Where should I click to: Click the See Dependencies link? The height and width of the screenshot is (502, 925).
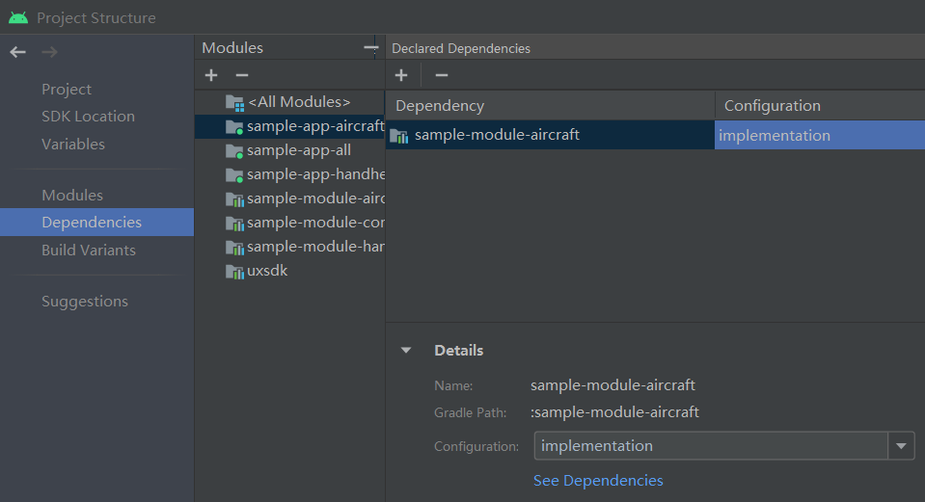coord(598,481)
